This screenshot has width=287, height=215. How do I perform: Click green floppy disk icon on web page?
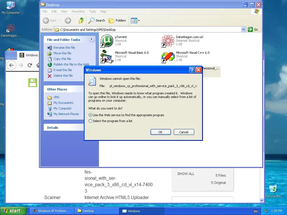pyautogui.click(x=33, y=83)
